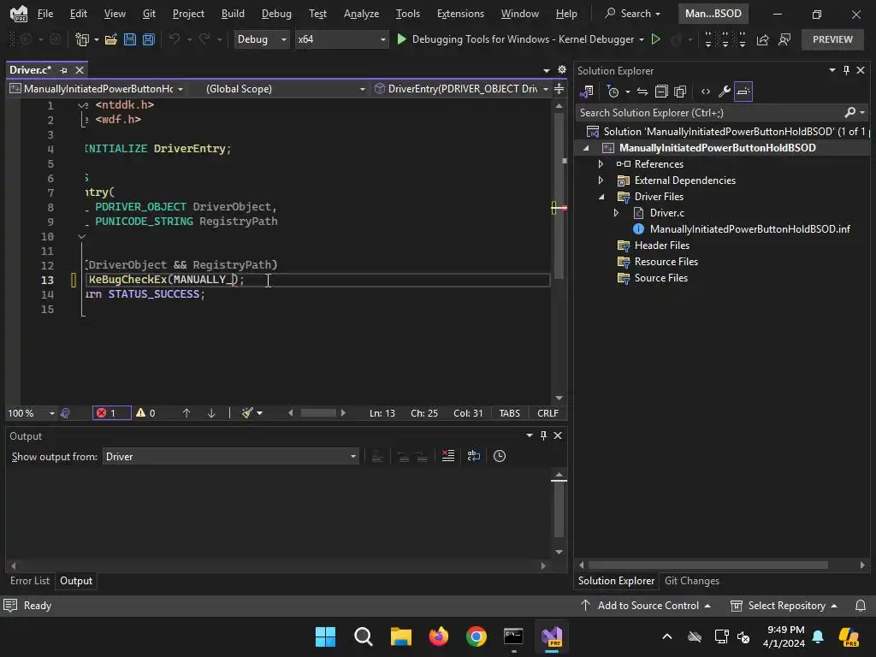Click the health indicator brain icon
Image resolution: width=876 pixels, height=657 pixels.
pos(65,413)
